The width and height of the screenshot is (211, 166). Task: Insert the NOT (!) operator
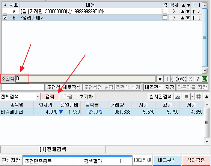tap(167, 79)
